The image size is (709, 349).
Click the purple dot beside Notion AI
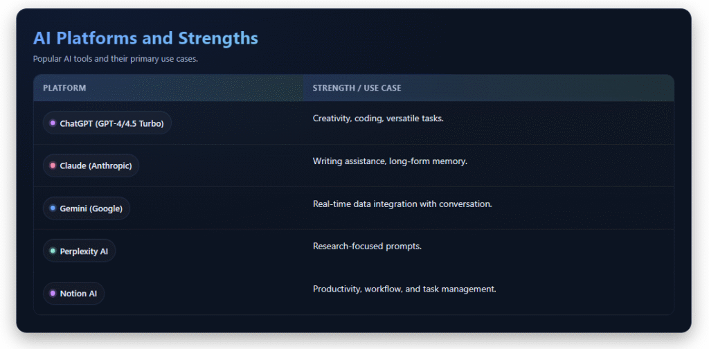coord(53,294)
